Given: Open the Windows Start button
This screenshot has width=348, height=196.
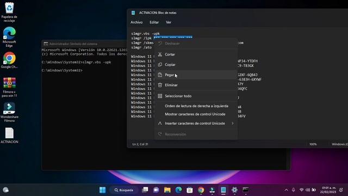Looking at the screenshot, I should pos(103,190).
